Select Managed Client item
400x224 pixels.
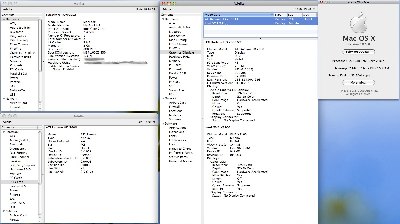click(180, 149)
